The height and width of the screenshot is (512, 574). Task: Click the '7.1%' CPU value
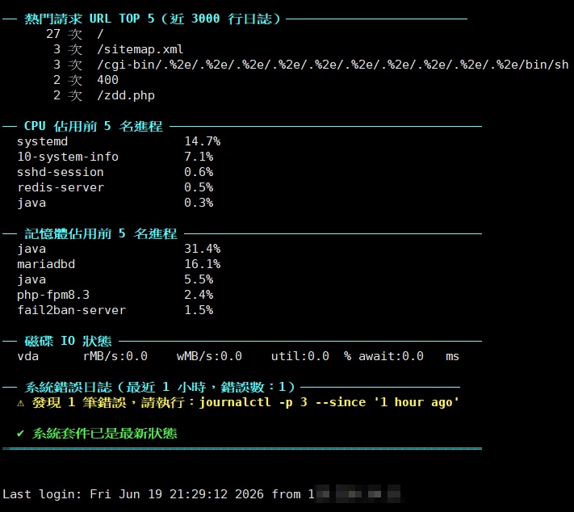pyautogui.click(x=199, y=157)
